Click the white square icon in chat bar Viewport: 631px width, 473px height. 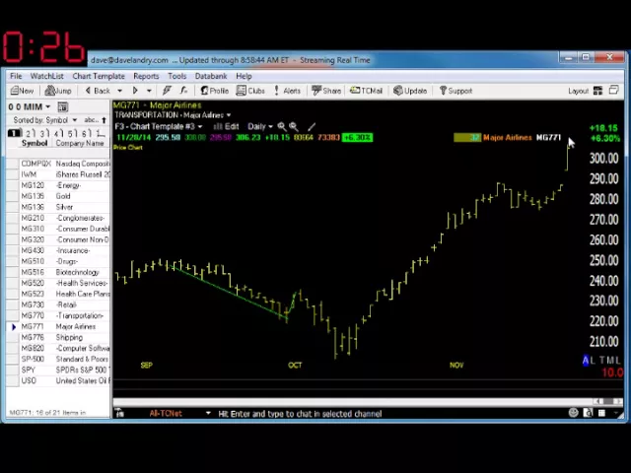point(601,413)
